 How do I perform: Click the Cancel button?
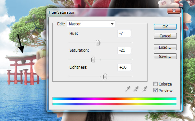point(165,36)
